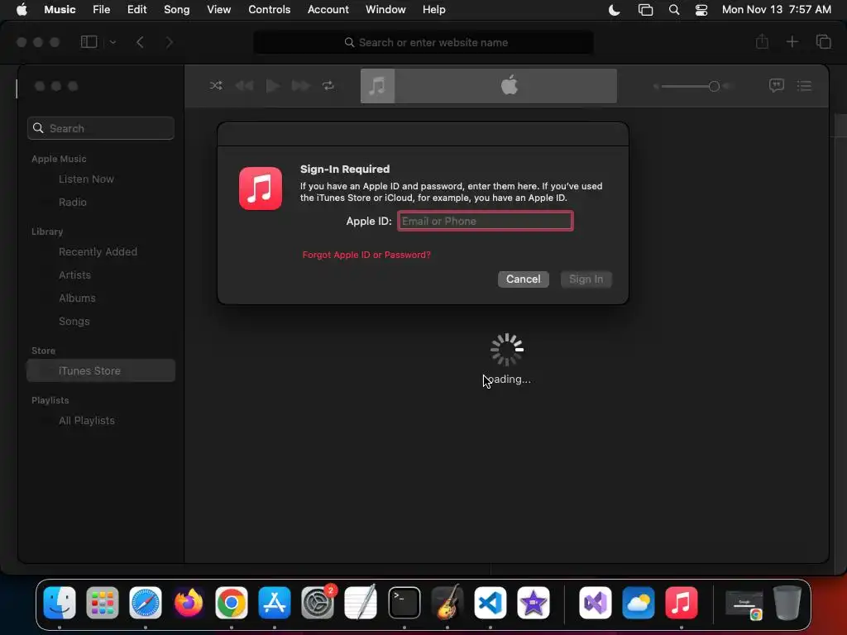
Task: Toggle Safari sidebar button
Action: (89, 42)
